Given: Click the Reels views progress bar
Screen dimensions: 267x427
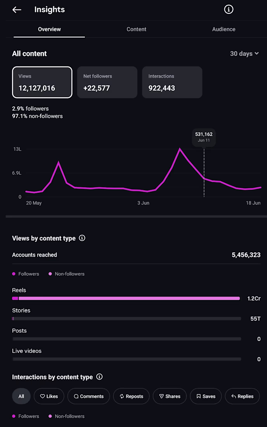Looking at the screenshot, I should point(126,299).
